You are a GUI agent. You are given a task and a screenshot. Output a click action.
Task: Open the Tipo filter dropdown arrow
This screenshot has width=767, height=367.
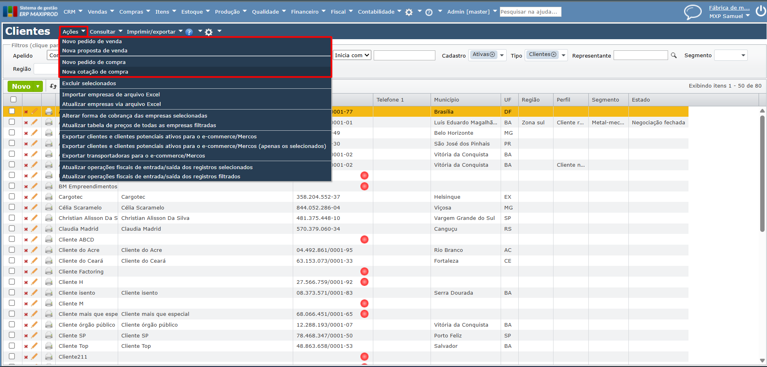(564, 56)
